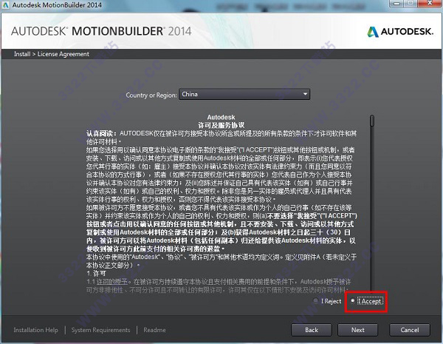Open the Country or Region dropdown
Image resolution: width=443 pixels, height=344 pixels.
[x=244, y=94]
